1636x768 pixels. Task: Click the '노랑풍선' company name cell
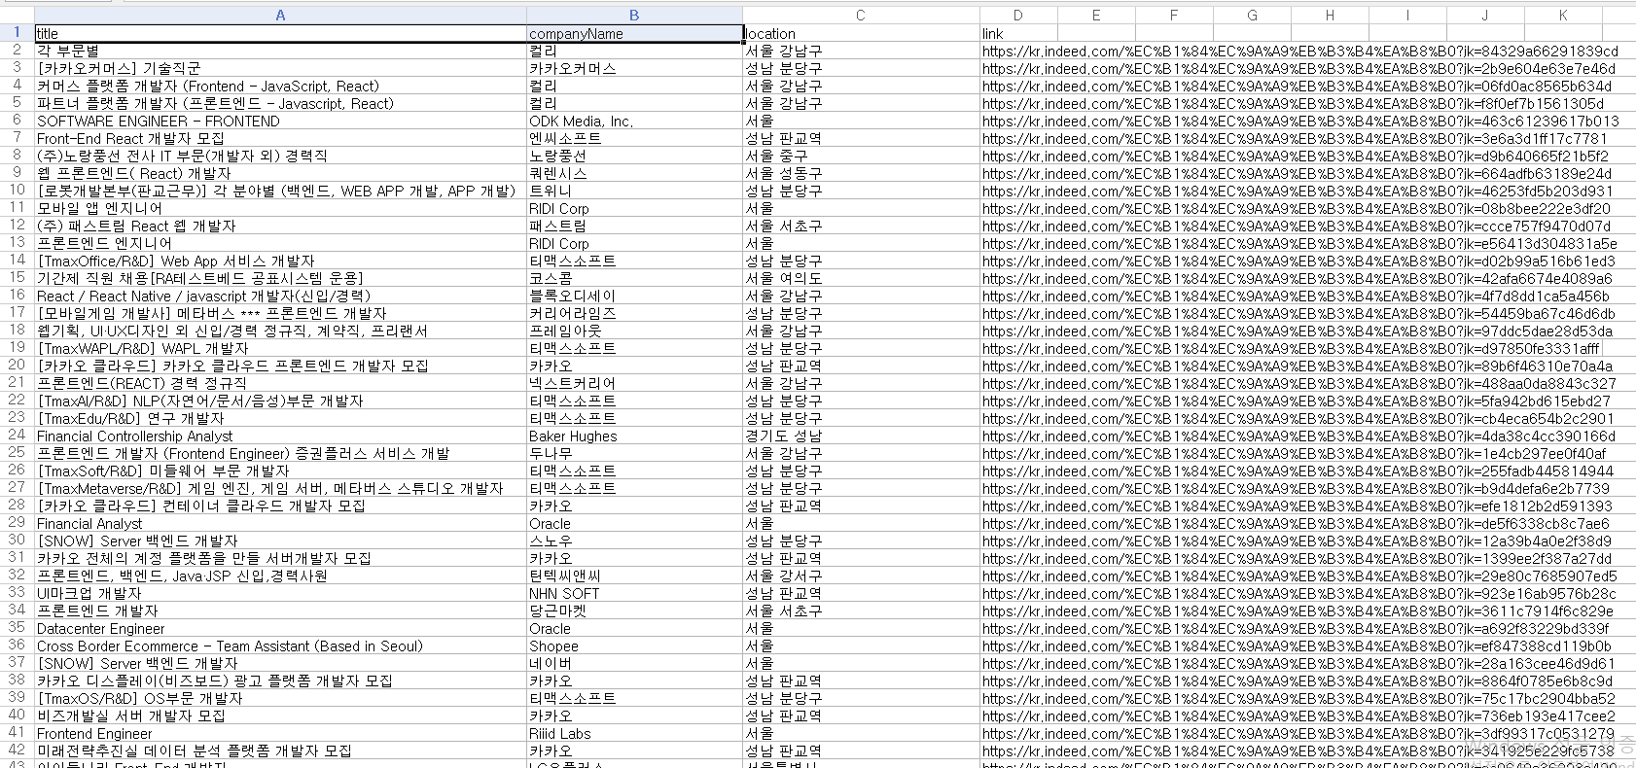tap(634, 156)
